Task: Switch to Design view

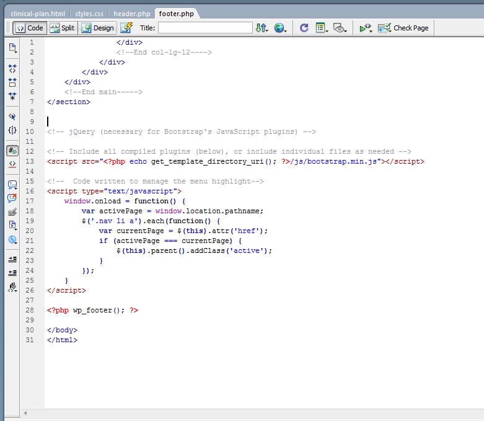Action: [x=98, y=28]
